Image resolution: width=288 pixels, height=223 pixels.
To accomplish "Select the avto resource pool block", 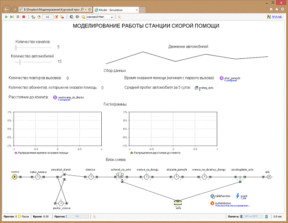I will (x=178, y=202).
